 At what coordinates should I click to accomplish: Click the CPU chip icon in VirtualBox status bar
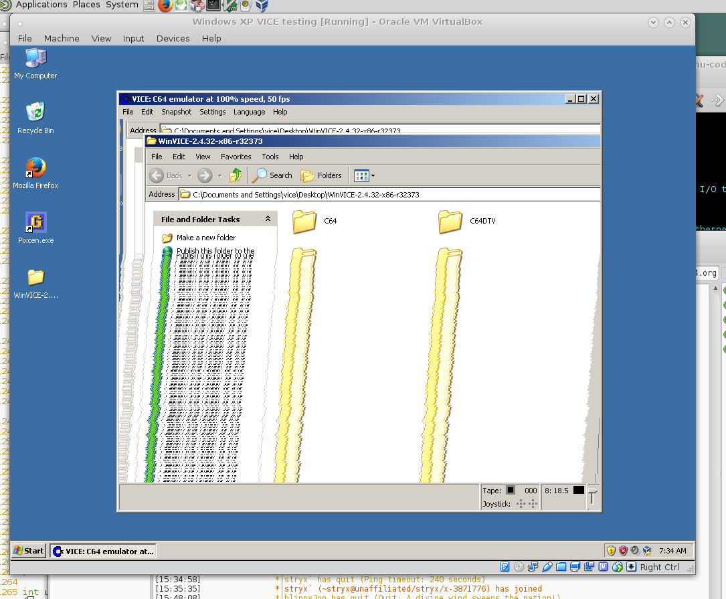coord(604,567)
